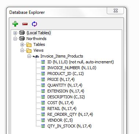Click the QTY_IN_STOCK column icon
The height and width of the screenshot is (134, 139).
43,126
